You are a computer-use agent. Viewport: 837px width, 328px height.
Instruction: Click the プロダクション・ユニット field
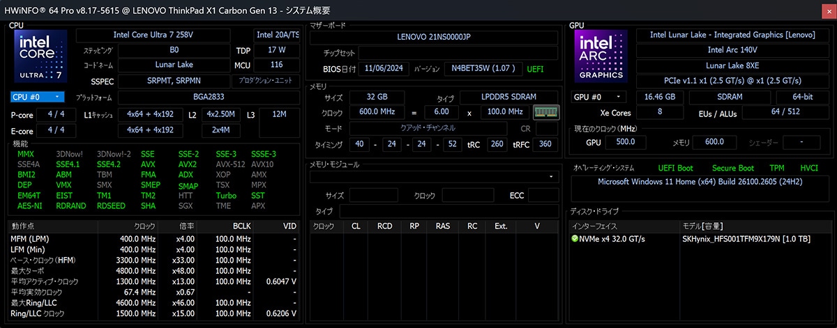[x=266, y=80]
